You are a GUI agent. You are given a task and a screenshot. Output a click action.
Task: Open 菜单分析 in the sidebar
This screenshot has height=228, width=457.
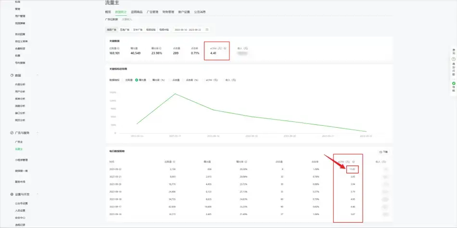20,98
